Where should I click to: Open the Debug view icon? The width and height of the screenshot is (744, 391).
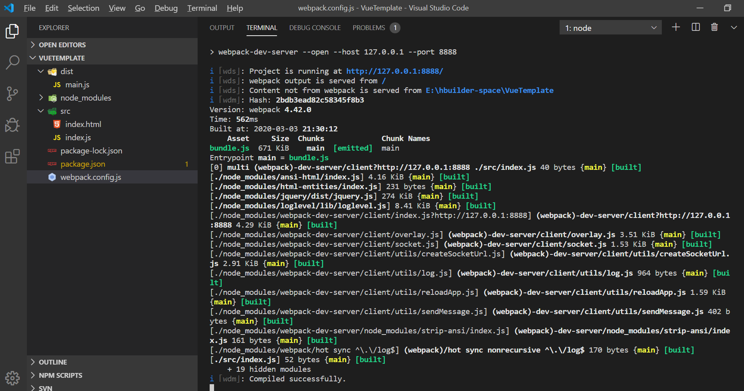(x=12, y=125)
